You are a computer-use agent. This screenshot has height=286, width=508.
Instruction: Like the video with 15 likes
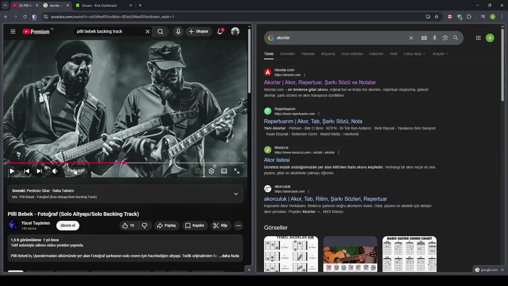[128, 226]
